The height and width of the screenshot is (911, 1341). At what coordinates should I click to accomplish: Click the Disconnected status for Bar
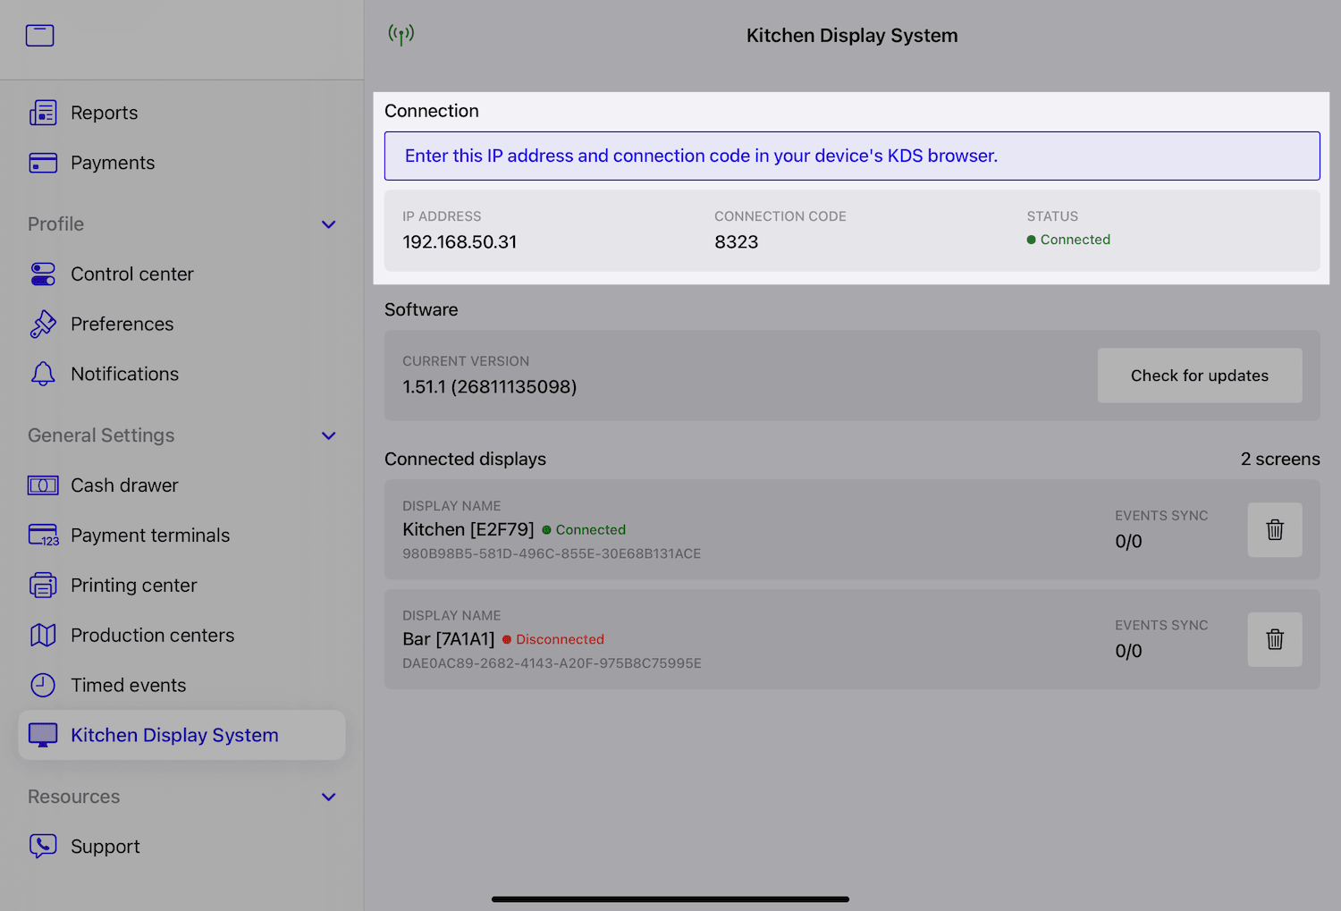(x=553, y=639)
